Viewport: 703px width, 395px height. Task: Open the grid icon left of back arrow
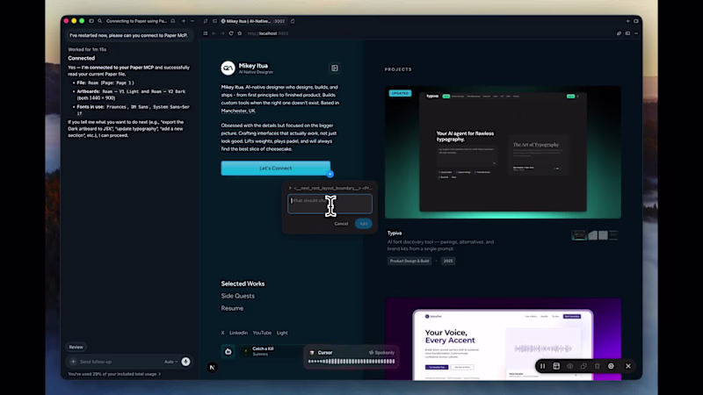206,33
